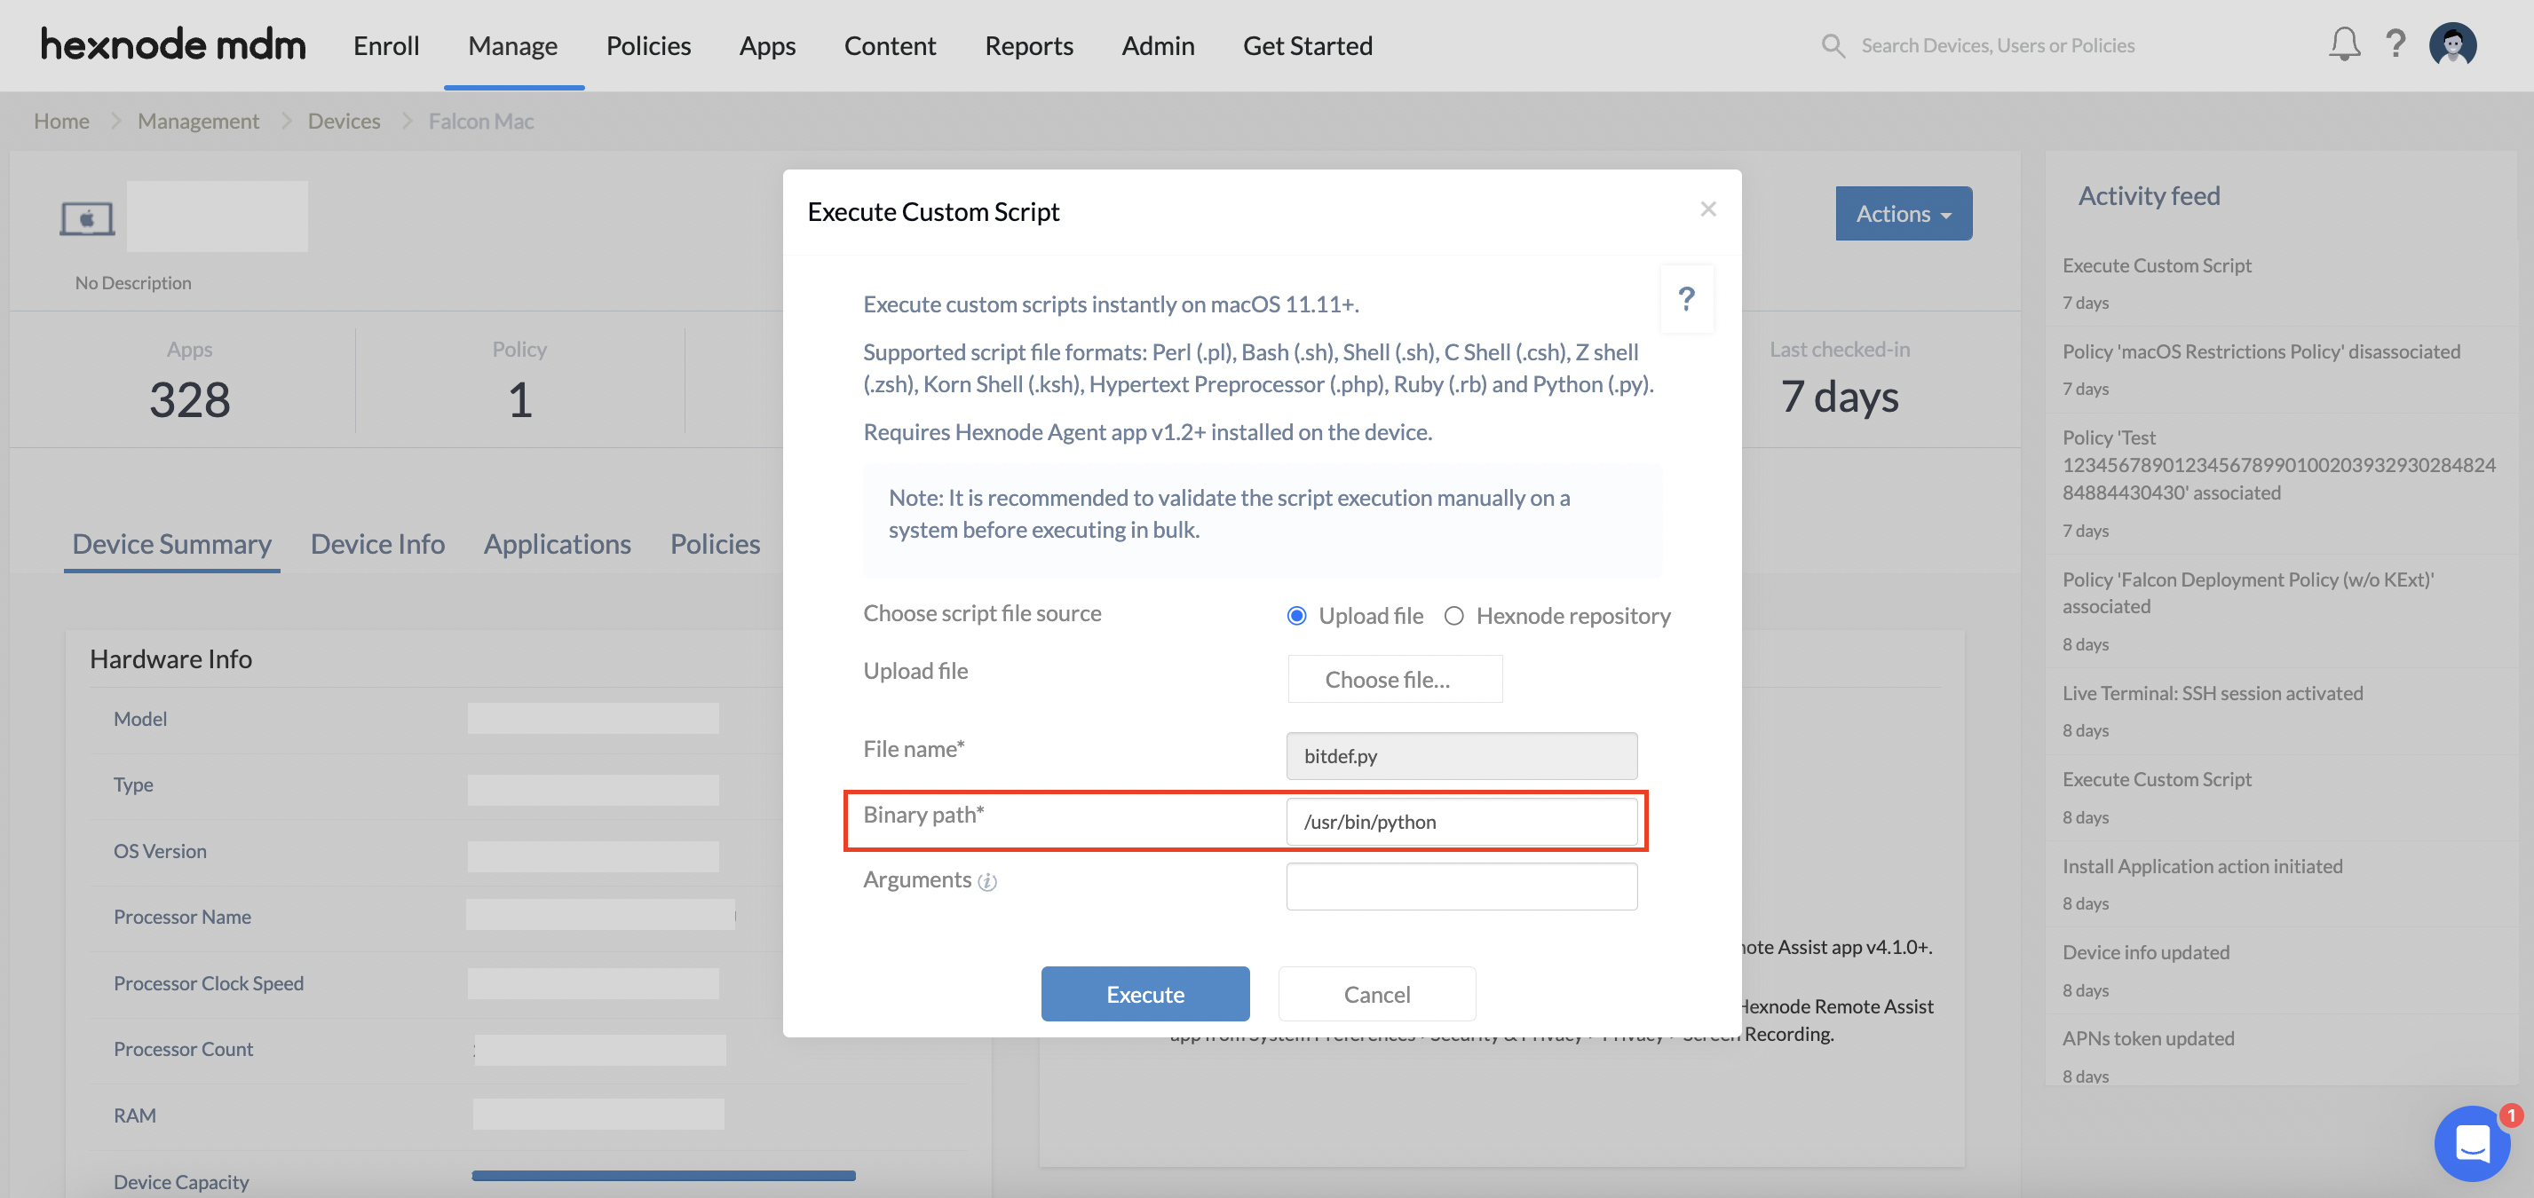Open the dialog help question mark
The width and height of the screenshot is (2534, 1198).
[x=1686, y=299]
